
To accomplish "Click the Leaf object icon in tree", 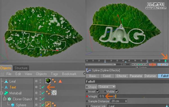I will [6, 81].
